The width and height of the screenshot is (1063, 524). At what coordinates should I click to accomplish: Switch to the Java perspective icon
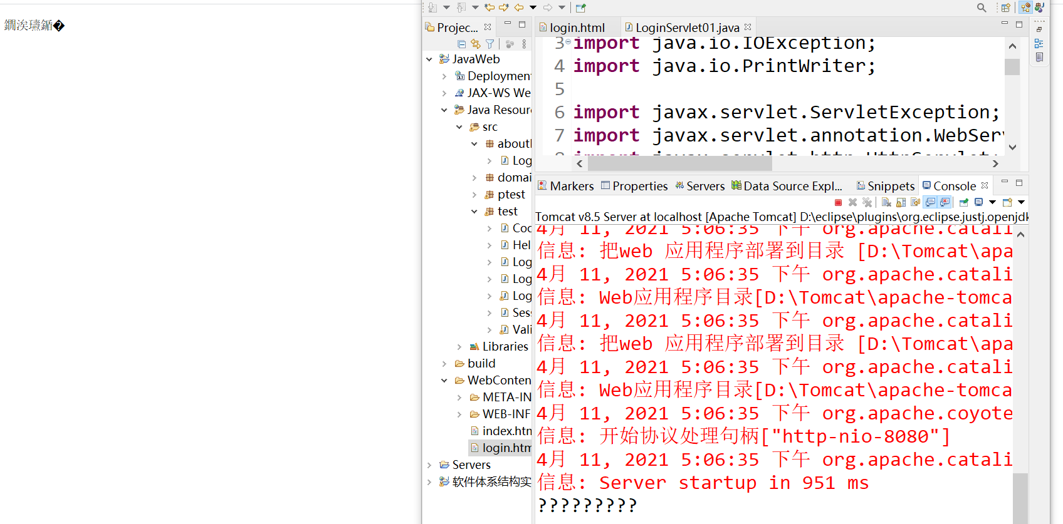pos(1040,8)
